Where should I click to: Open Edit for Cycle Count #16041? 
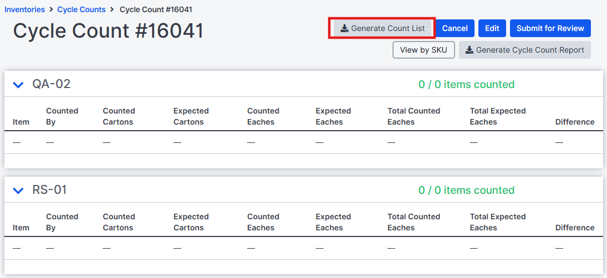tap(492, 28)
